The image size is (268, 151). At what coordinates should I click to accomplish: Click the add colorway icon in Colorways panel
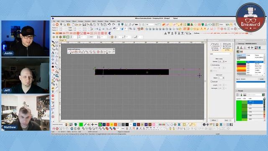(238, 47)
